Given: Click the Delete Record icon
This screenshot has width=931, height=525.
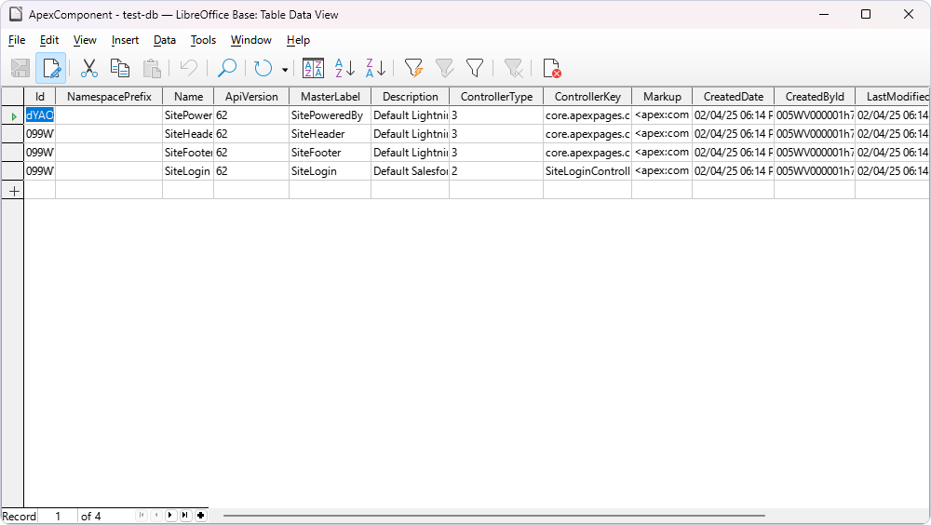Looking at the screenshot, I should (x=551, y=68).
